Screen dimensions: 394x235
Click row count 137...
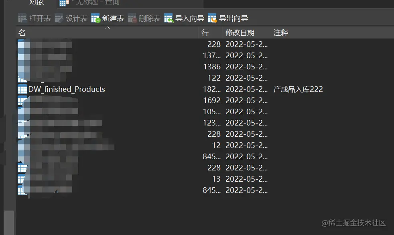tap(211, 55)
